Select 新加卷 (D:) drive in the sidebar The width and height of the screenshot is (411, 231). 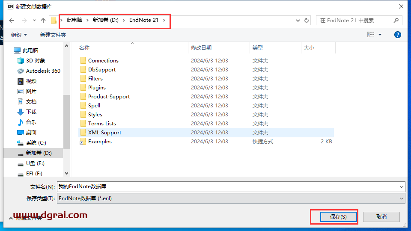click(33, 153)
